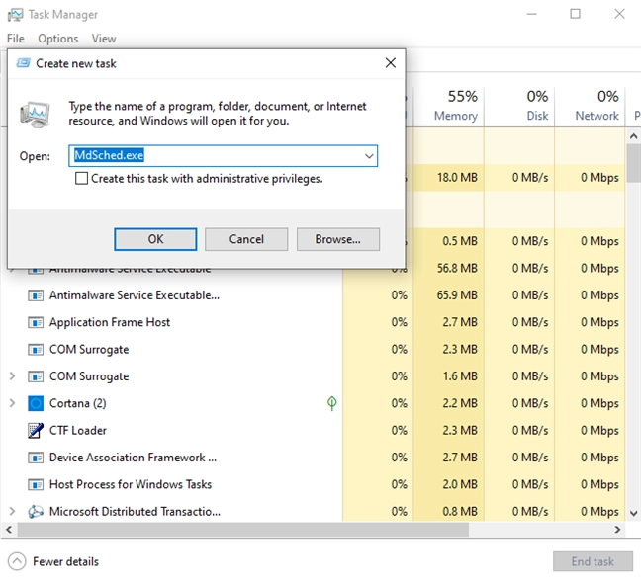Click the Browse... button
The width and height of the screenshot is (641, 584).
(338, 239)
